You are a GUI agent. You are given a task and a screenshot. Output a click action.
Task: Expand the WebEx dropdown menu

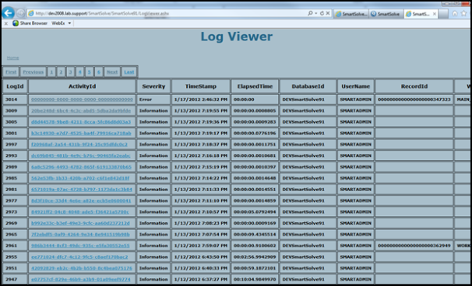tap(69, 23)
